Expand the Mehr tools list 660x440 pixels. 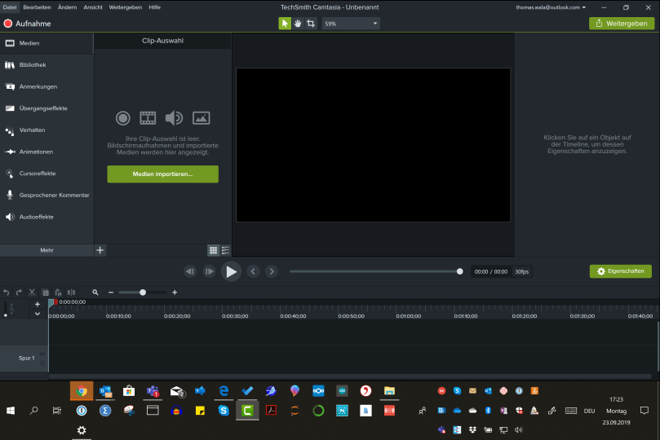[x=47, y=250]
